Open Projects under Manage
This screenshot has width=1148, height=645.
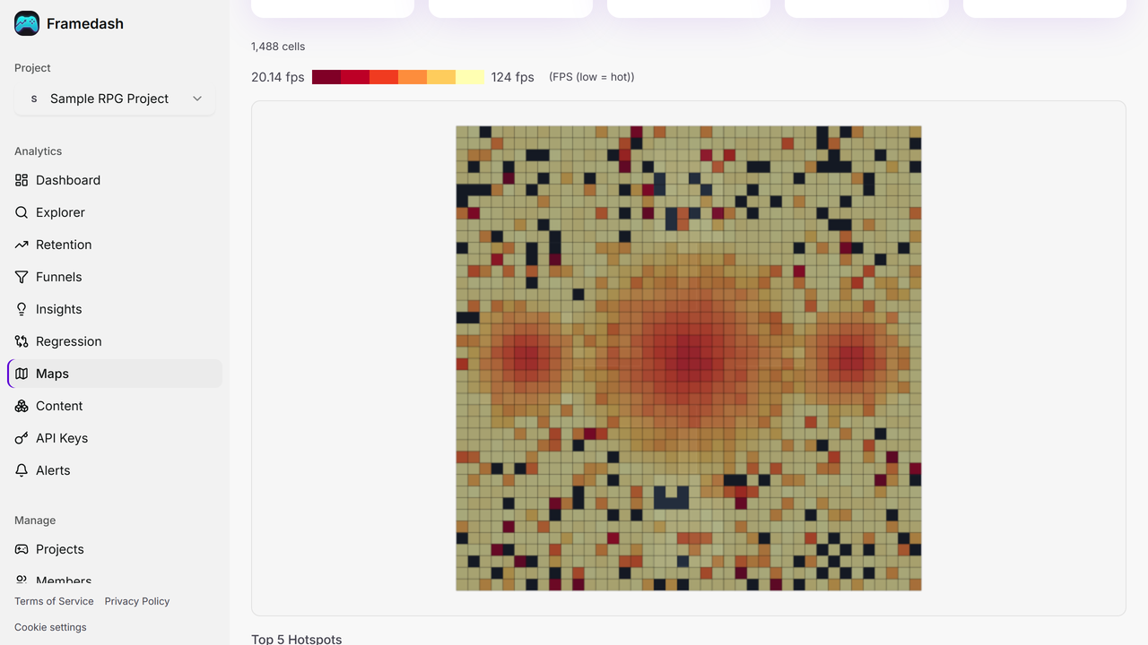coord(115,549)
